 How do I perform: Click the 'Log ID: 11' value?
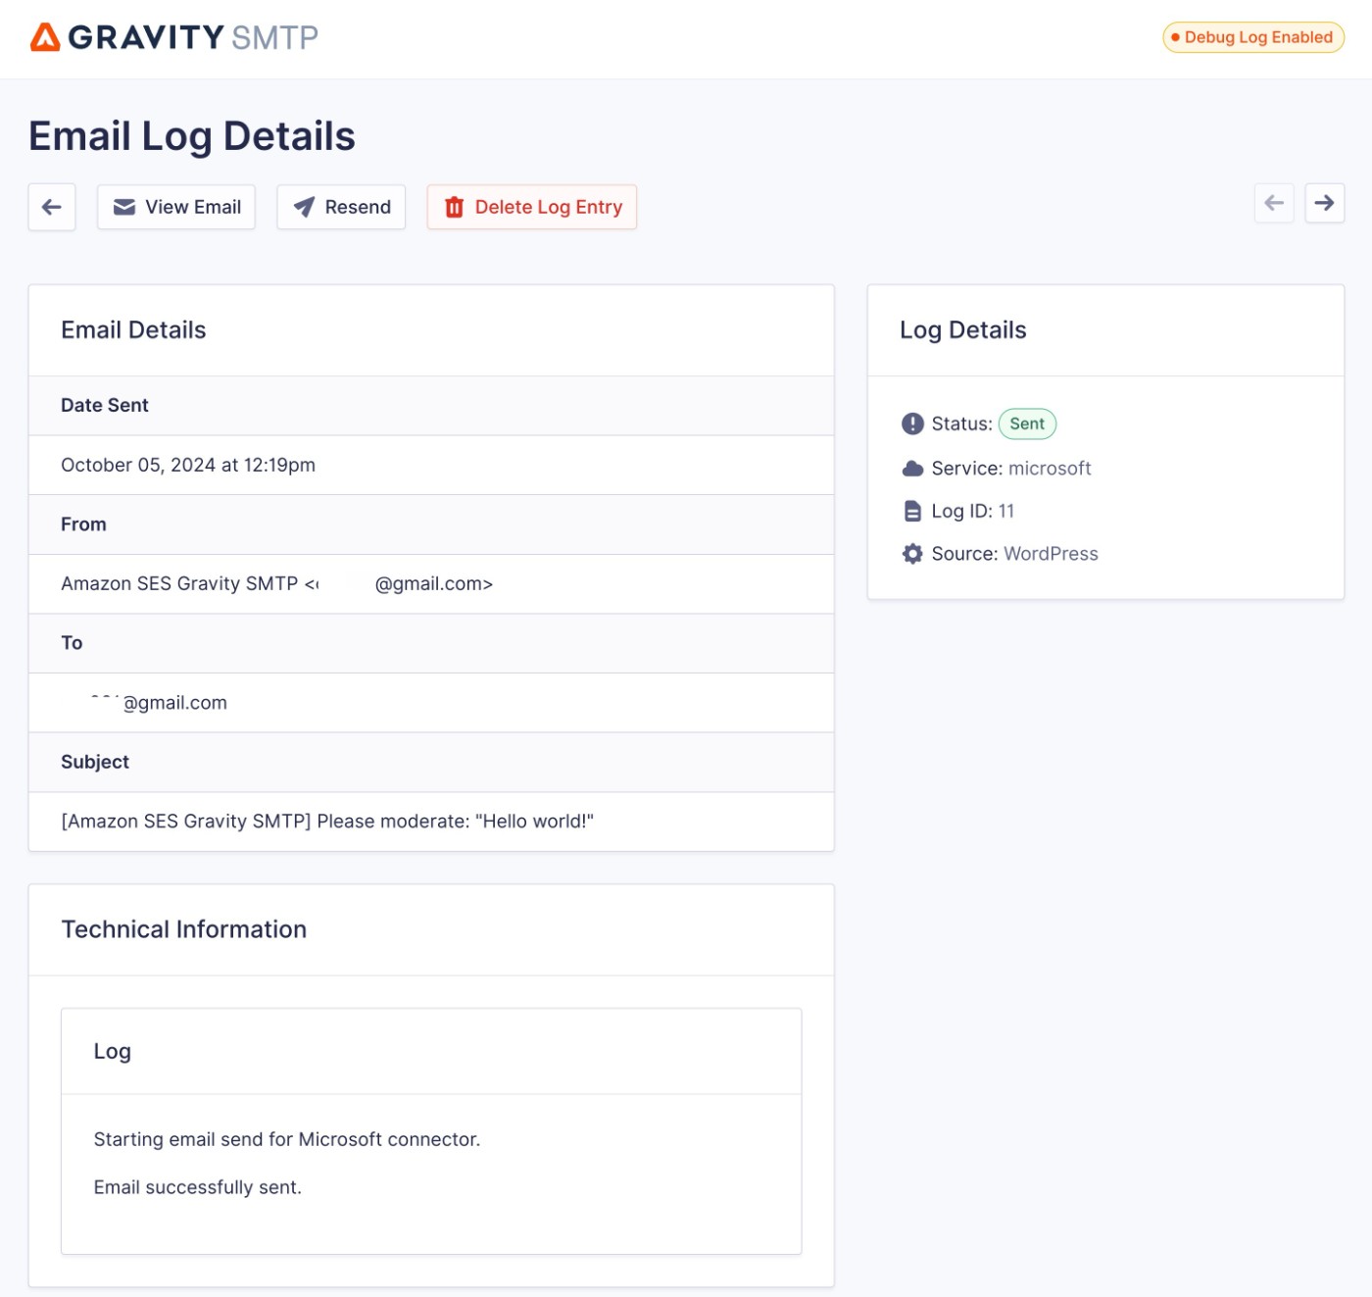pyautogui.click(x=1006, y=511)
